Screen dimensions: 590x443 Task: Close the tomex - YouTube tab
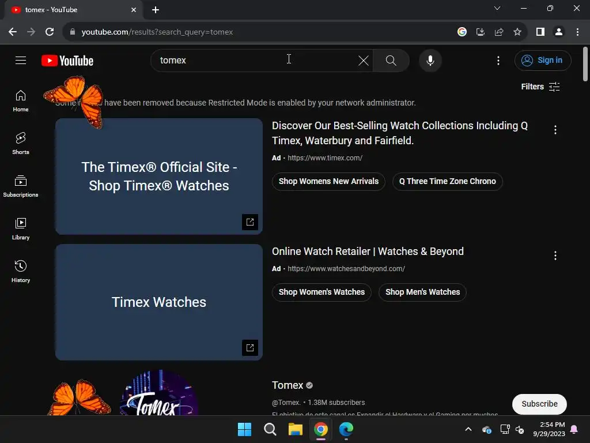click(134, 10)
